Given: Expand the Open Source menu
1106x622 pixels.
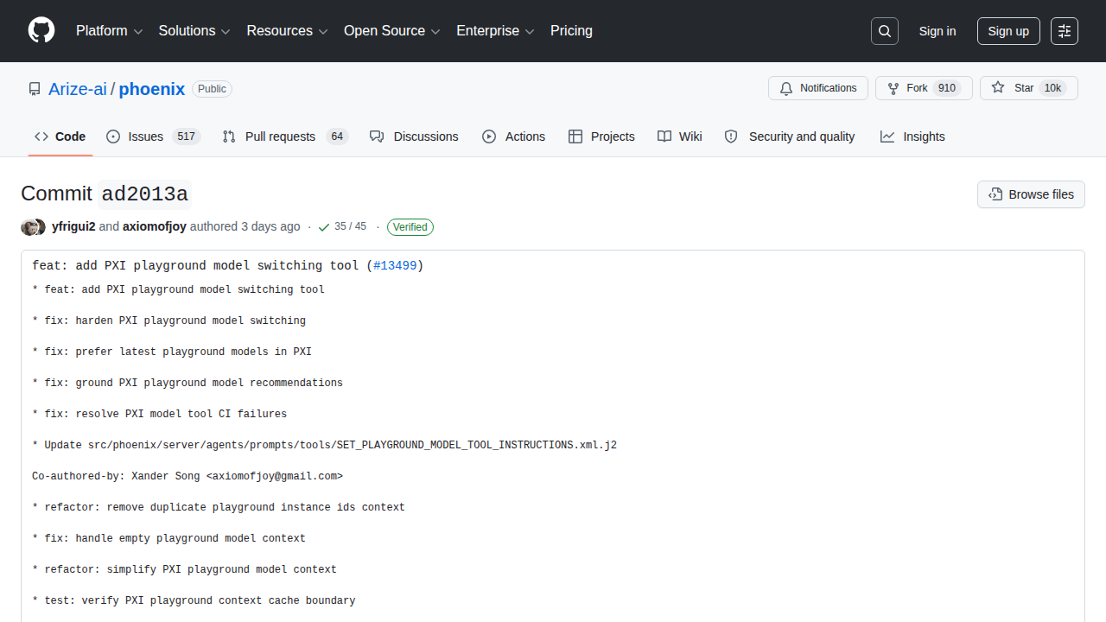Looking at the screenshot, I should click(x=392, y=31).
